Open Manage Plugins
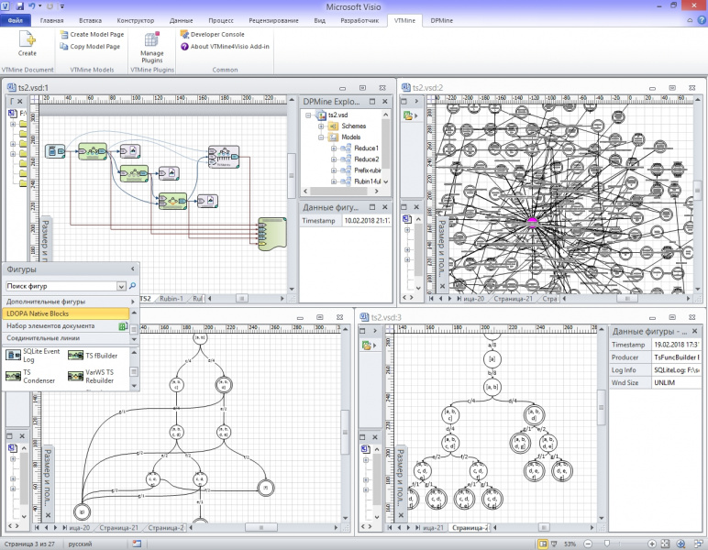Screen dimensions: 708x550 pos(151,47)
